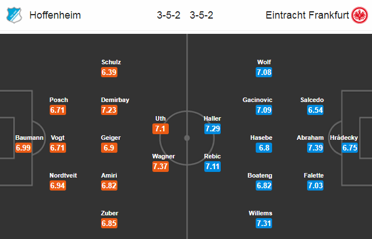This screenshot has width=372, height=239.
Task: Click Hoffenheim's 3-5-2 formation text
Action: (169, 15)
